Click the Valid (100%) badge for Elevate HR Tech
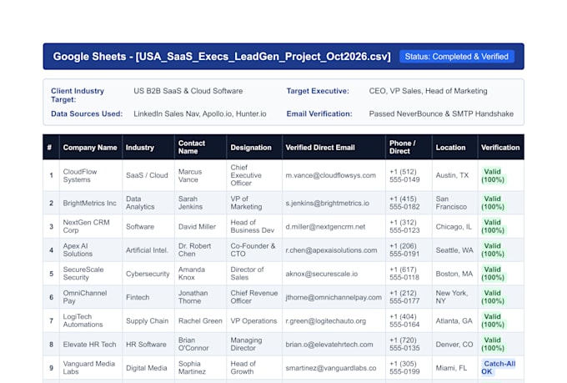The width and height of the screenshot is (567, 383). coord(493,344)
